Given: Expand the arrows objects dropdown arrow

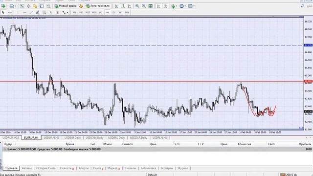Looking at the screenshot, I should click(x=67, y=12).
